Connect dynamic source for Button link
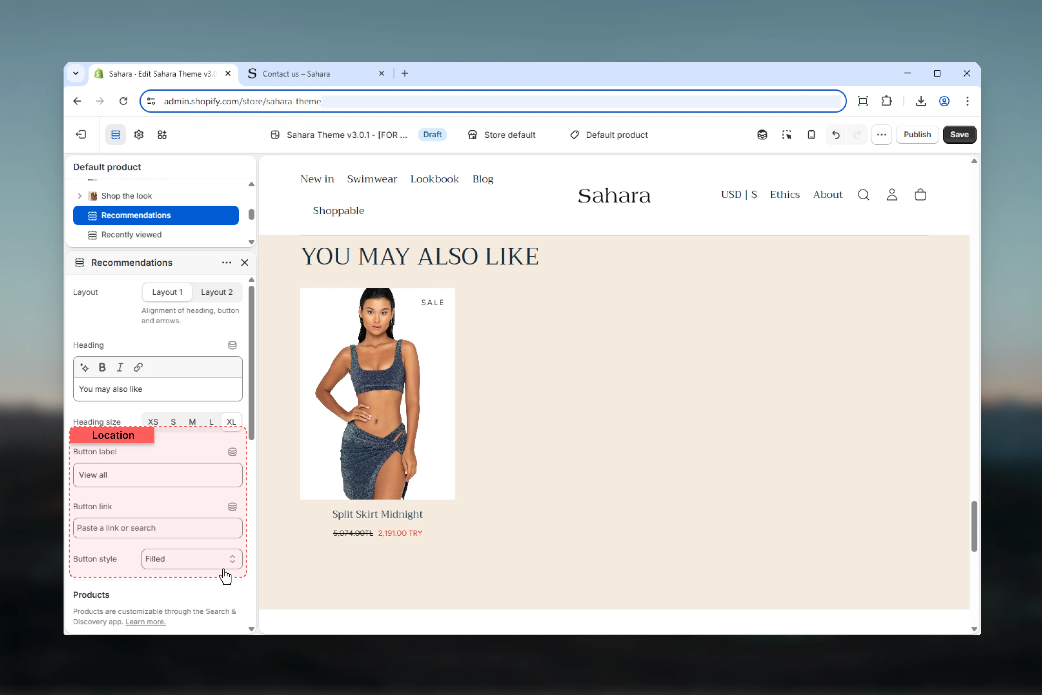Screen dimensions: 1042x695 click(x=232, y=506)
